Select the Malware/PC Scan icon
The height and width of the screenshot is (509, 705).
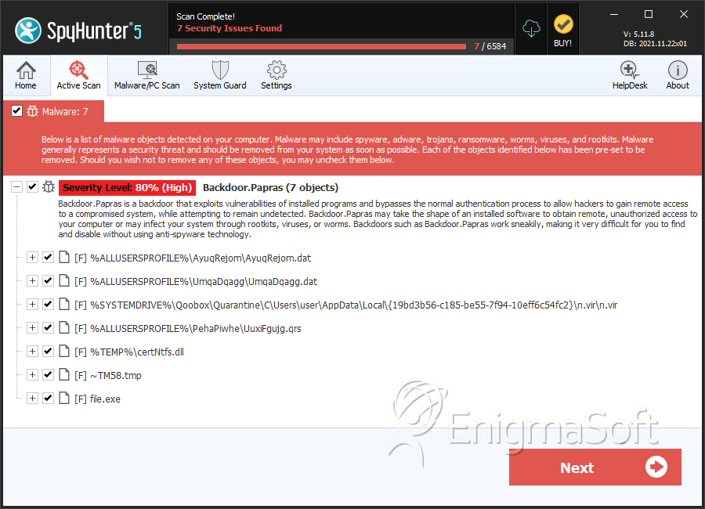click(147, 70)
